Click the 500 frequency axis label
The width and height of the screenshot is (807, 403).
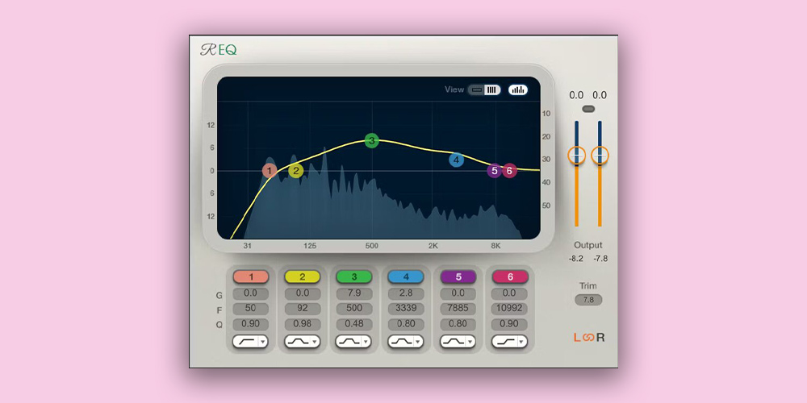pos(371,246)
